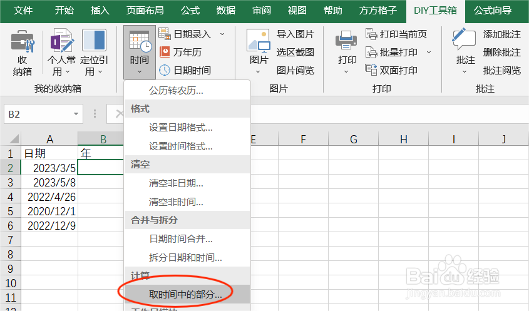The width and height of the screenshot is (529, 311).
Task: Open the 收纳箱 toolbox icon
Action: (x=23, y=42)
